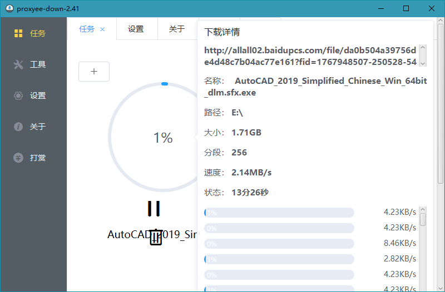Click the 任务 grid icon in sidebar
The height and width of the screenshot is (292, 445).
18,33
